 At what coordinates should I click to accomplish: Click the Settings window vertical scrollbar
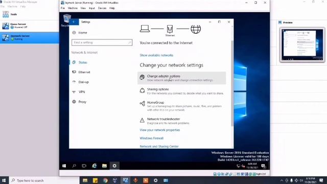tap(232, 83)
